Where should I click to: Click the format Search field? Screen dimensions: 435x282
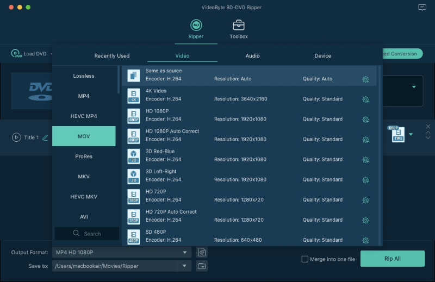(87, 234)
